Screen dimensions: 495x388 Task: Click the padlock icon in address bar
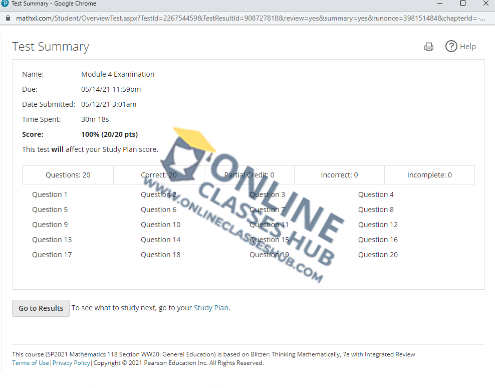click(7, 18)
